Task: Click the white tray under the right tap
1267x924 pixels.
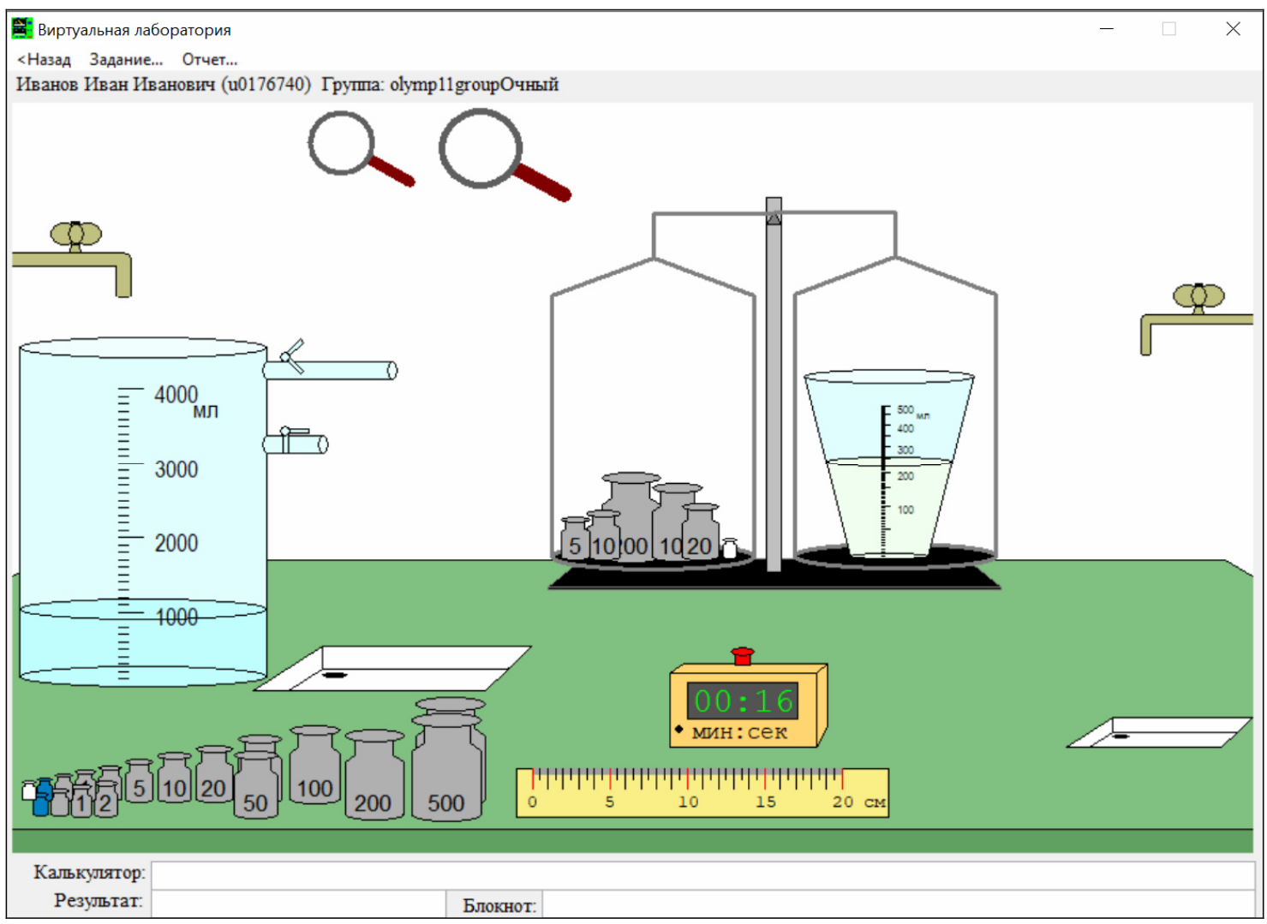Action: (1159, 732)
